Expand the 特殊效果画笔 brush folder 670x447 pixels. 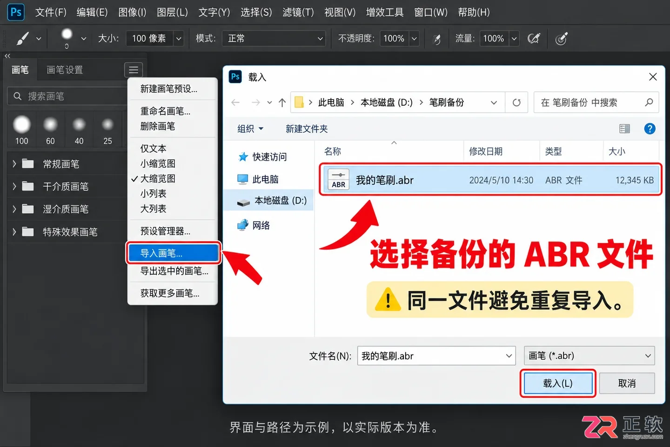click(14, 231)
